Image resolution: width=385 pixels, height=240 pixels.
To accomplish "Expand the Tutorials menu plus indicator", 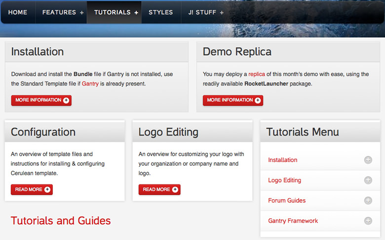I will (136, 12).
